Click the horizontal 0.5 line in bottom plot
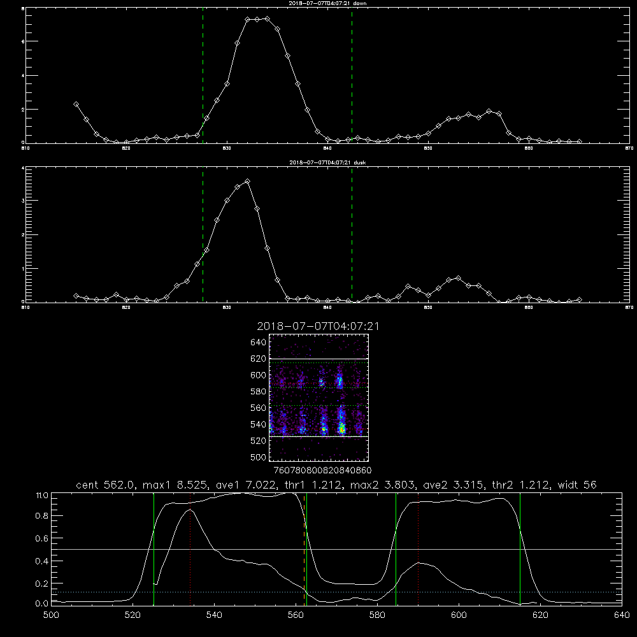637x637 pixels. (x=337, y=549)
